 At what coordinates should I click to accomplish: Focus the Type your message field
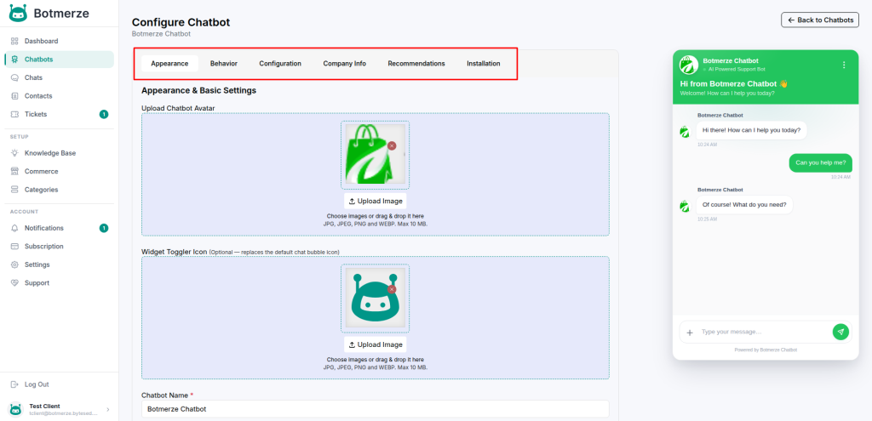coord(762,332)
